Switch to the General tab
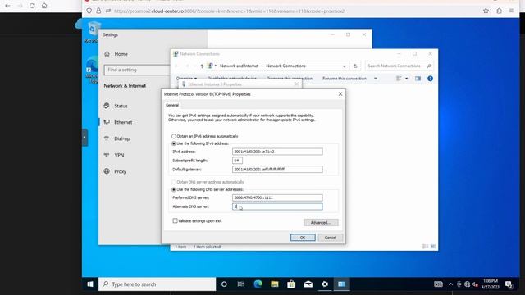Viewport: 525px width, 295px height. pos(172,105)
